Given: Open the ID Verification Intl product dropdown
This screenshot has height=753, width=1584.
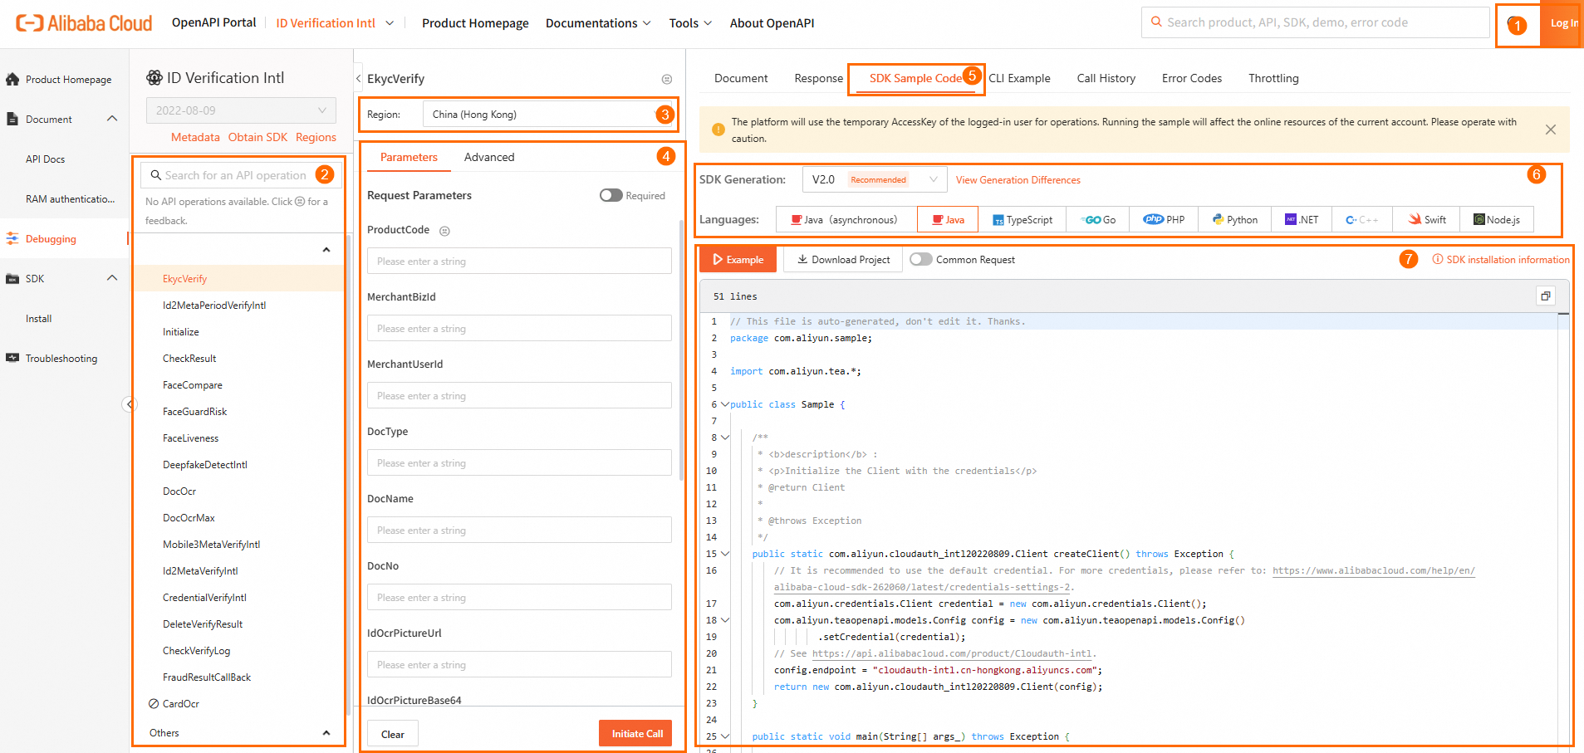Looking at the screenshot, I should pyautogui.click(x=335, y=23).
